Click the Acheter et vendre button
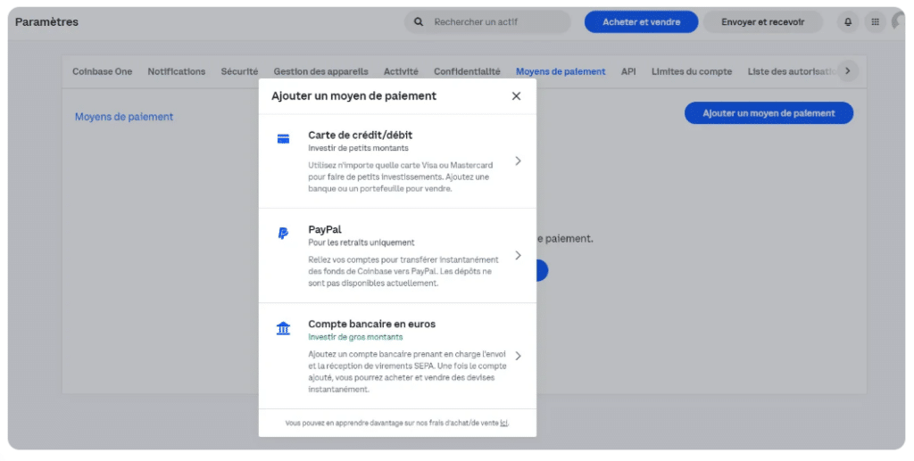The width and height of the screenshot is (914, 461). (641, 22)
